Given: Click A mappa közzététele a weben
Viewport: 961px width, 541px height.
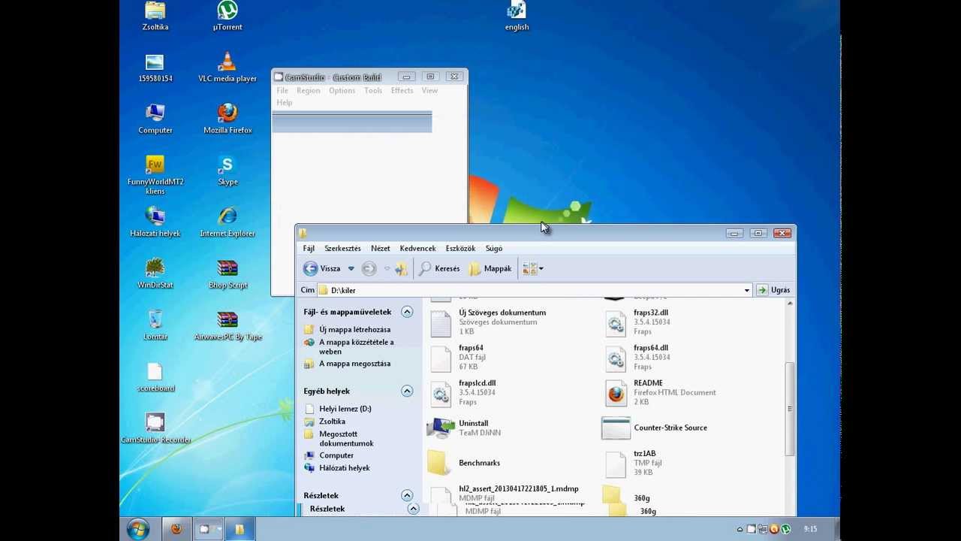Looking at the screenshot, I should tap(357, 347).
